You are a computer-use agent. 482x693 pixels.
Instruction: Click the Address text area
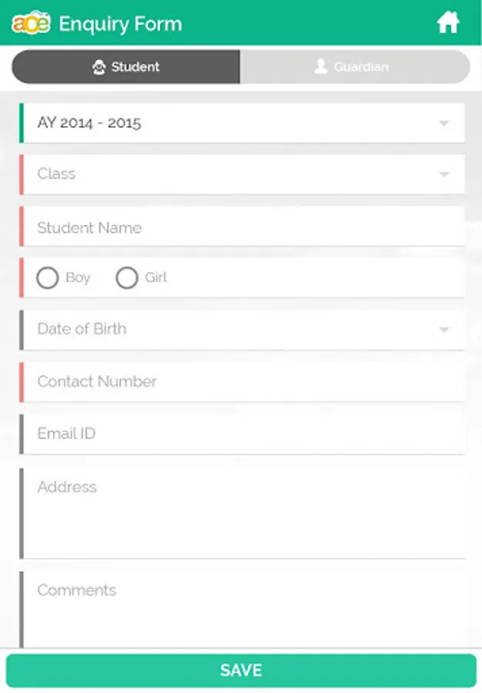(243, 512)
